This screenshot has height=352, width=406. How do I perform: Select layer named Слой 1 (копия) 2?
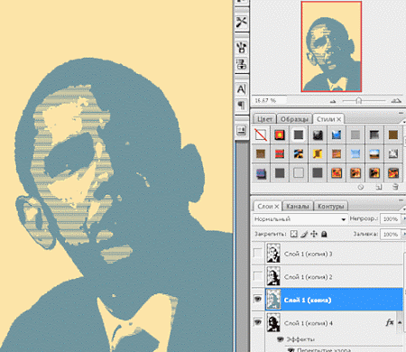[309, 277]
